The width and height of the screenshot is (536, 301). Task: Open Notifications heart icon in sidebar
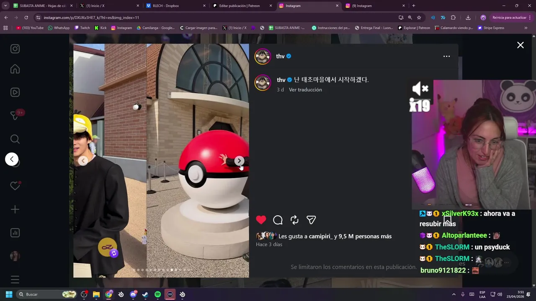point(15,186)
